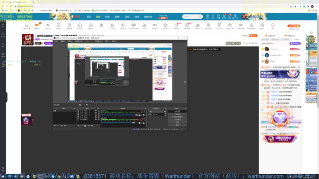319x179 pixels.
Task: Pop out the Audio Mixer dock panel
Action: pos(146,109)
